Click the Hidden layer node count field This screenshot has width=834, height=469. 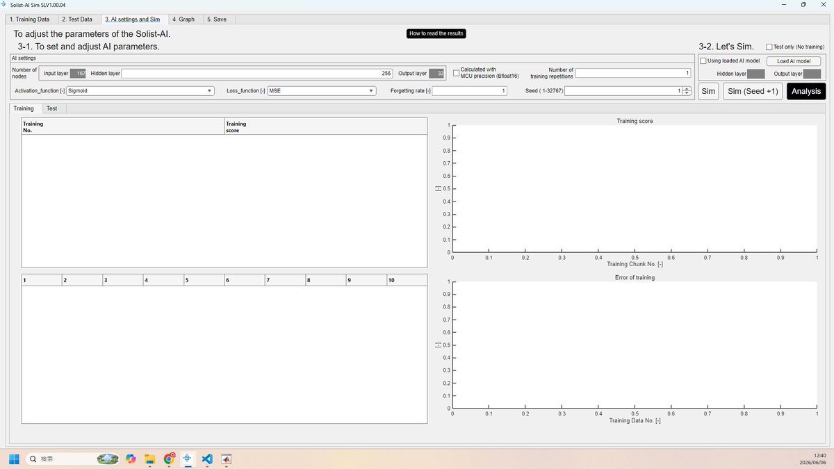(x=257, y=73)
